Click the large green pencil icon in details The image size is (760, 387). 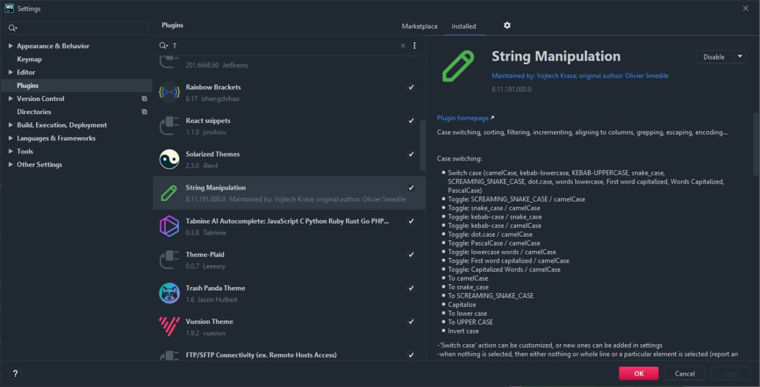pos(458,66)
